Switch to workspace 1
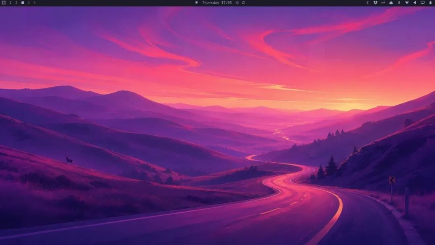This screenshot has width=435, height=245. point(10,3)
